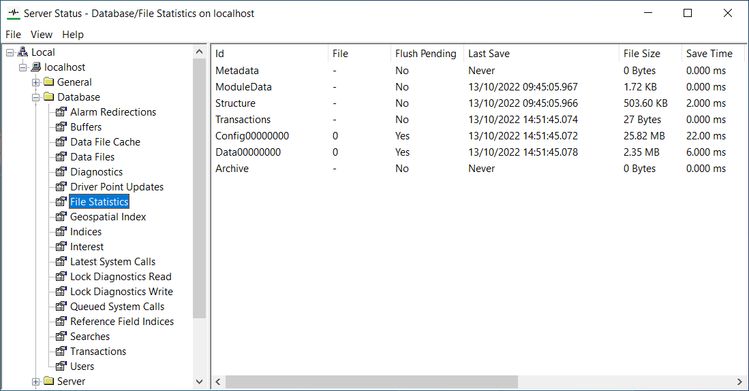The width and height of the screenshot is (749, 391).
Task: Open the File menu
Action: pyautogui.click(x=14, y=35)
